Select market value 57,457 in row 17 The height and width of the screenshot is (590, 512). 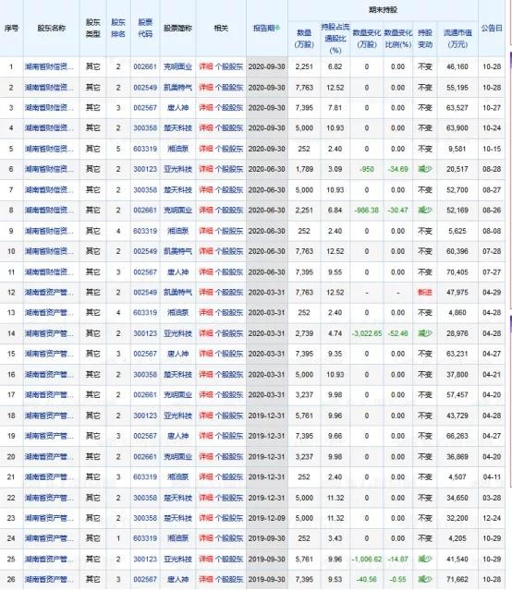click(x=457, y=394)
